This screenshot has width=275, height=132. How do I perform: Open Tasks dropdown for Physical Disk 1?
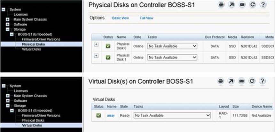pyautogui.click(x=172, y=58)
